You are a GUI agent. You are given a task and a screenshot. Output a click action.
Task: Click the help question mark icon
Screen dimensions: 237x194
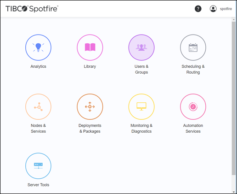tap(198, 9)
